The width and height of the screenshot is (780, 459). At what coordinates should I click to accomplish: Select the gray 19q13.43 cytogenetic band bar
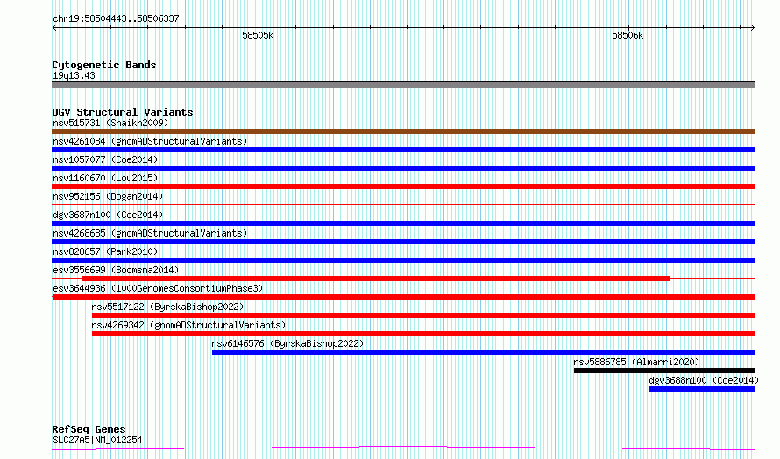[403, 85]
